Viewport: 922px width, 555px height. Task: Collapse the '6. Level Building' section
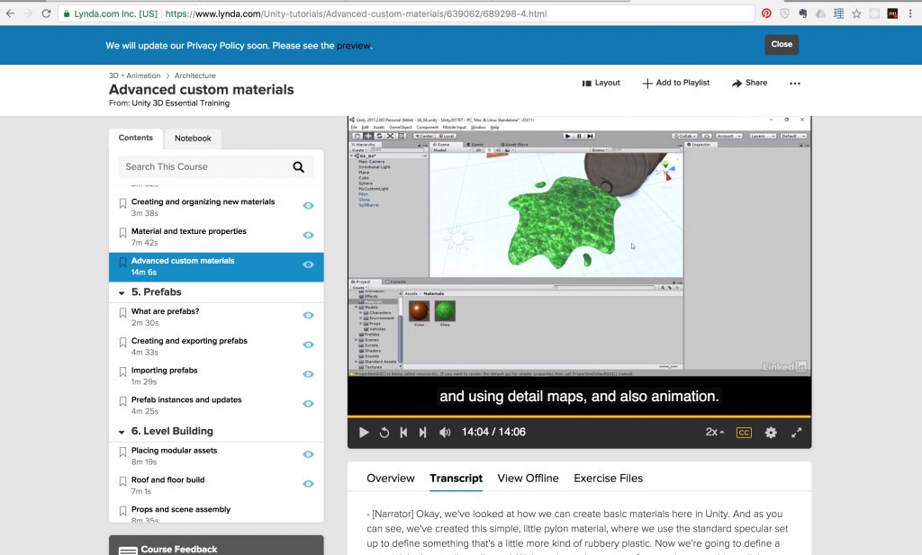click(x=122, y=433)
